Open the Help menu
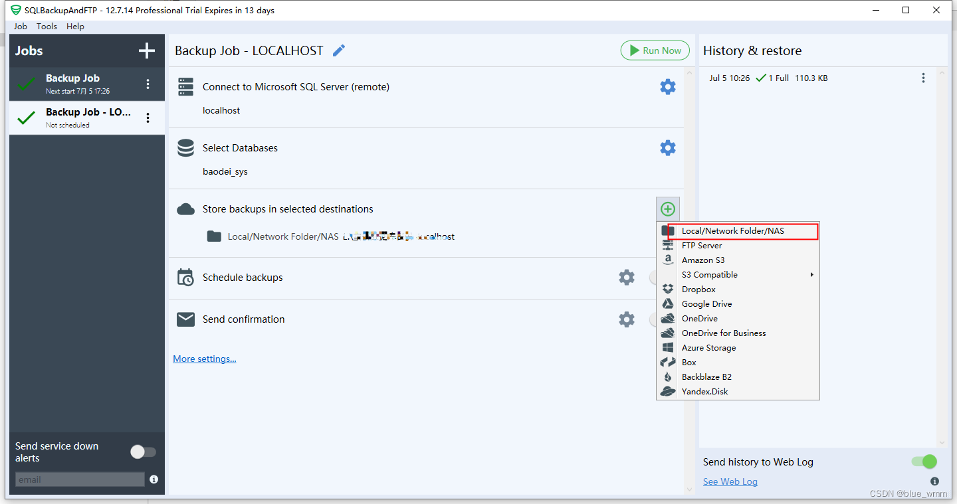The height and width of the screenshot is (504, 957). click(75, 27)
